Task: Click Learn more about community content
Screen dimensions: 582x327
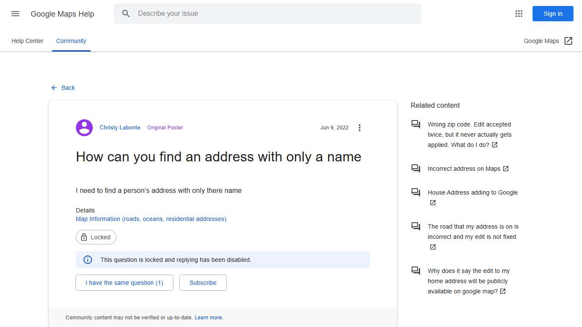Action: click(x=208, y=317)
